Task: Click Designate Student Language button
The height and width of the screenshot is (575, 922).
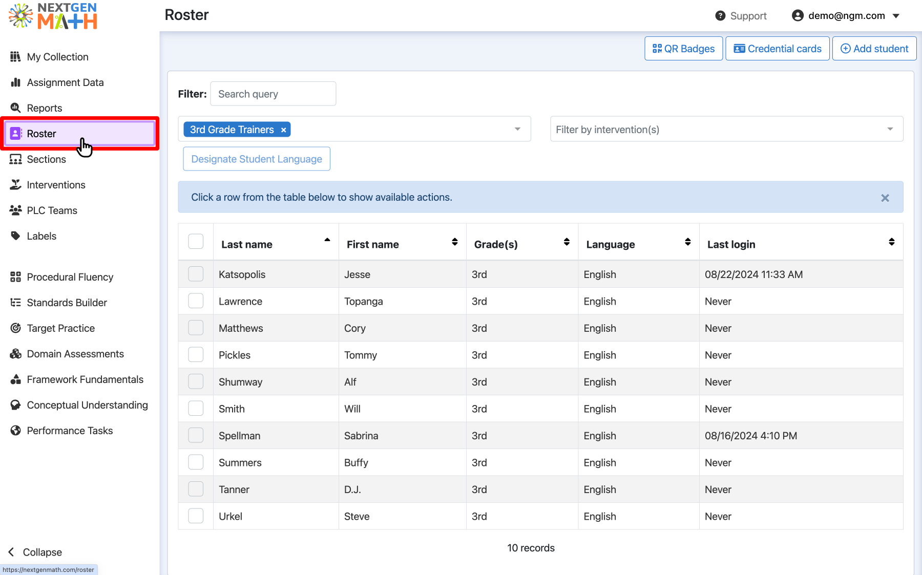Action: [257, 159]
